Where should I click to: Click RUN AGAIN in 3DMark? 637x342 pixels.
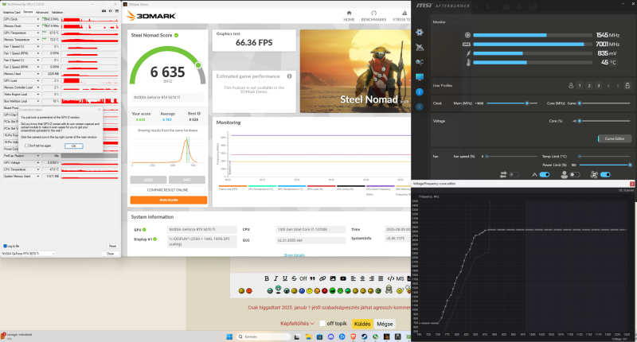coord(169,200)
